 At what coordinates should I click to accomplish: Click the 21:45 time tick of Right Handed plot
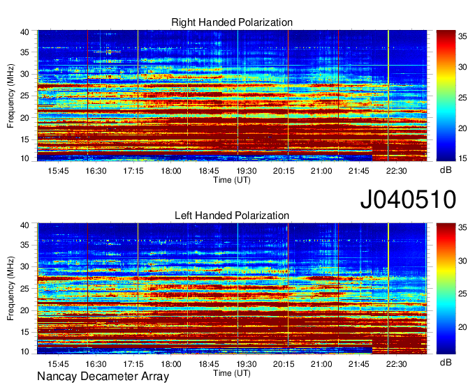359,171
